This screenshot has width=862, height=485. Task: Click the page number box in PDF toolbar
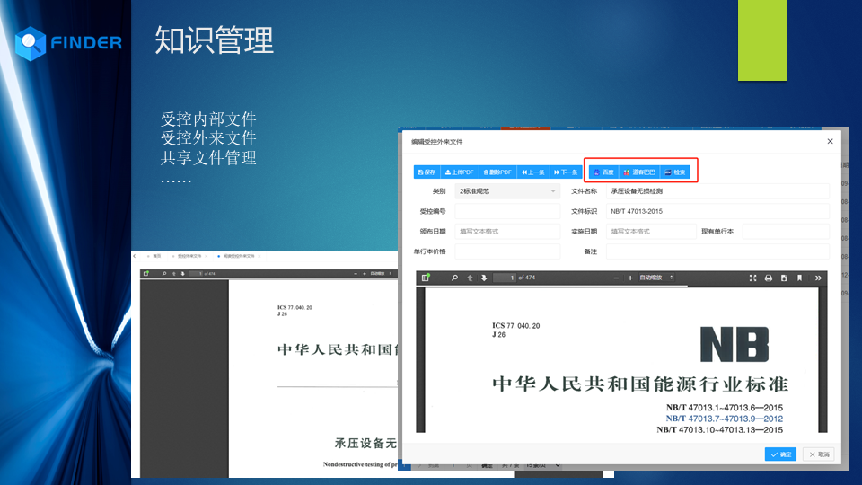point(505,278)
